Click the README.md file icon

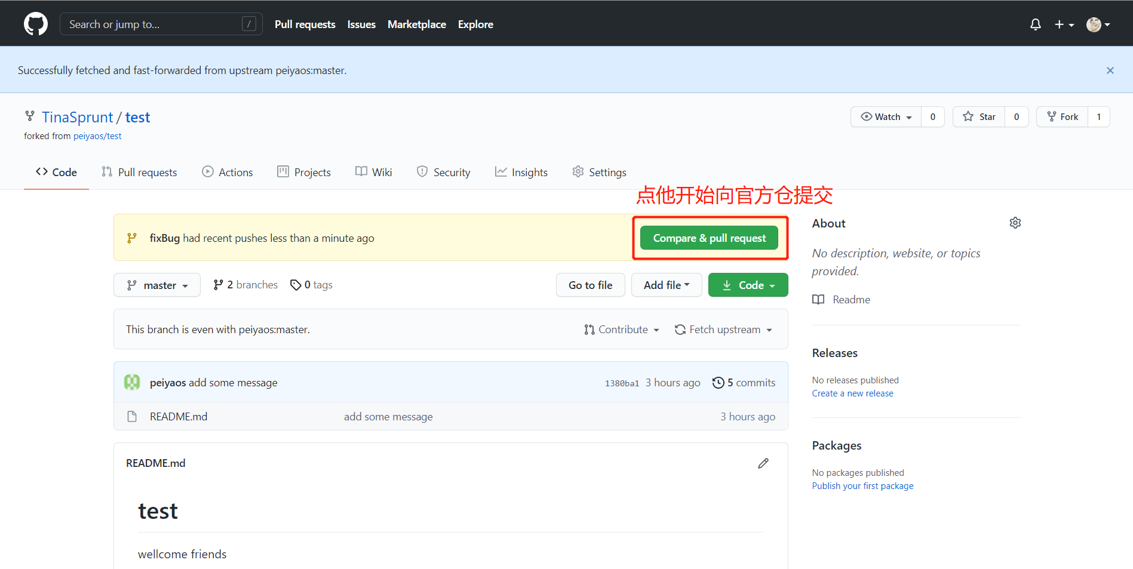click(x=132, y=417)
